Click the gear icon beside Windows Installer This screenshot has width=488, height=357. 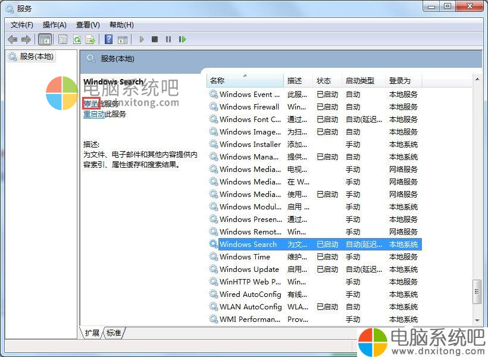coord(214,145)
